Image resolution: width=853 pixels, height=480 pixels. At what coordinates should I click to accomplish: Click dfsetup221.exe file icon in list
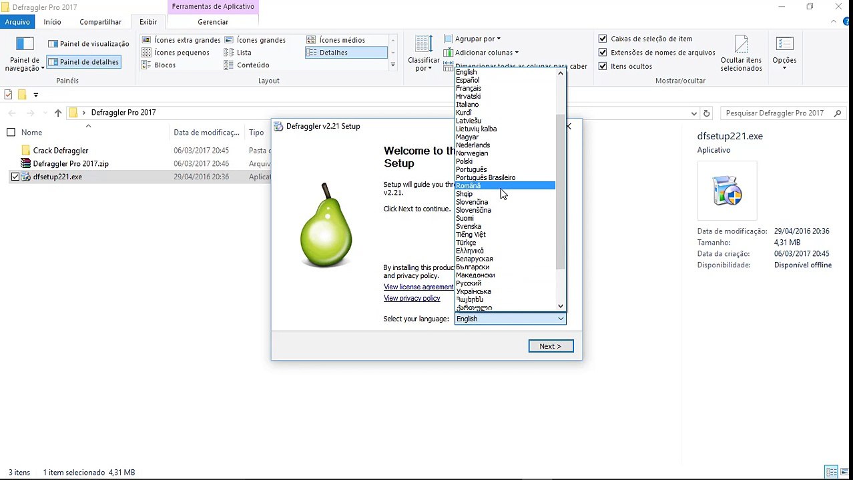(26, 177)
